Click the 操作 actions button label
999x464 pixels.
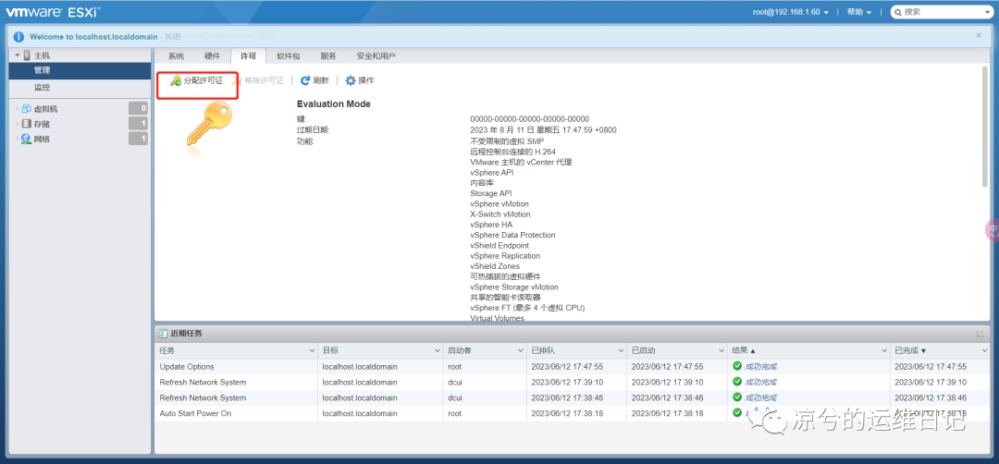pyautogui.click(x=366, y=80)
